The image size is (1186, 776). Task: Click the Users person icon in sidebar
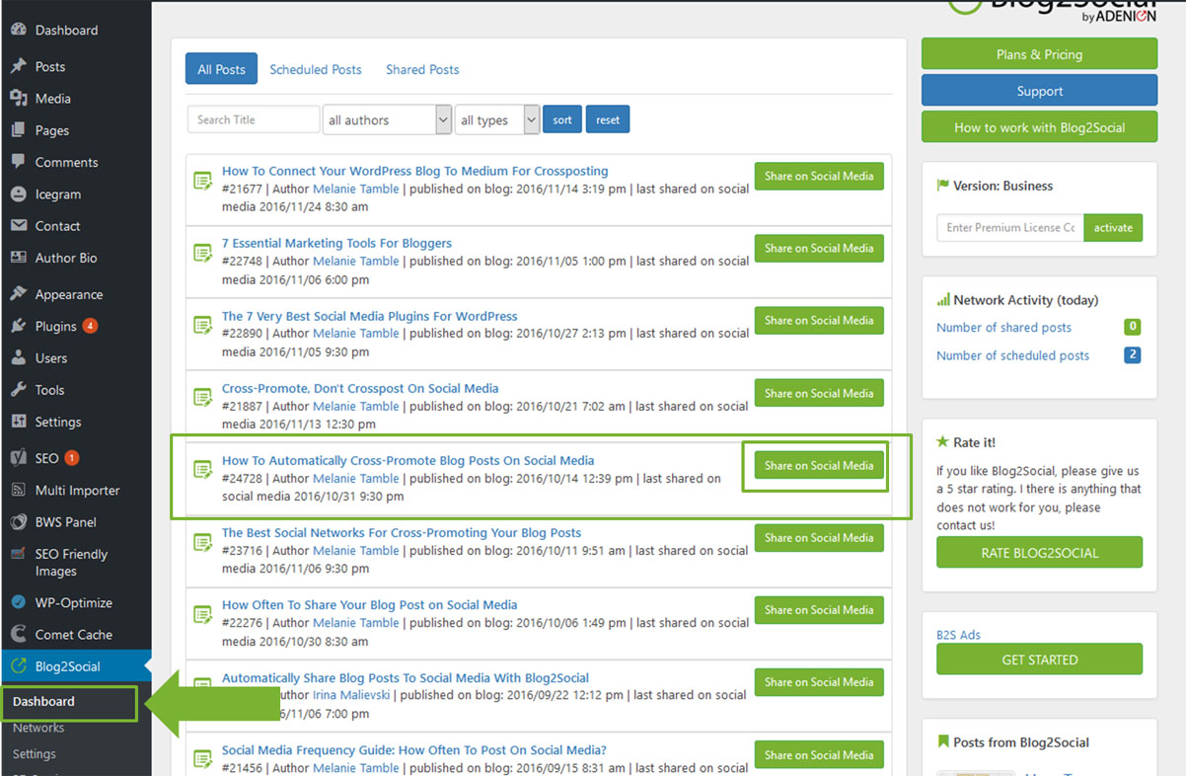(18, 357)
